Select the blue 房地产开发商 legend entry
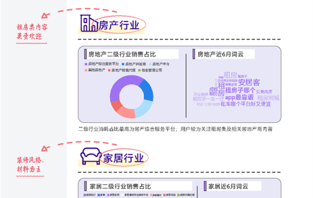 (134, 64)
